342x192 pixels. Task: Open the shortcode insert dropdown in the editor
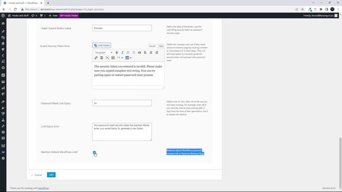120,58
